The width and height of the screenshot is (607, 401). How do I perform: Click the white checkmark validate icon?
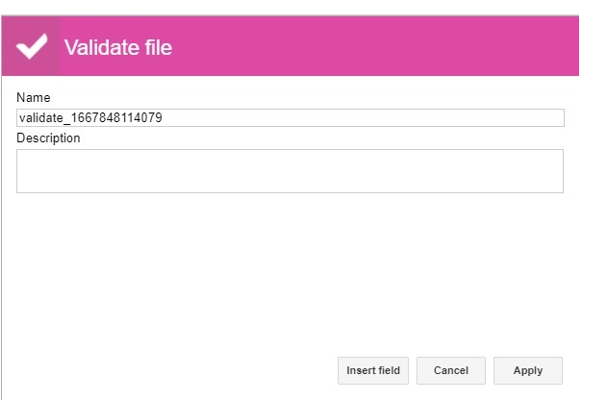tap(32, 46)
